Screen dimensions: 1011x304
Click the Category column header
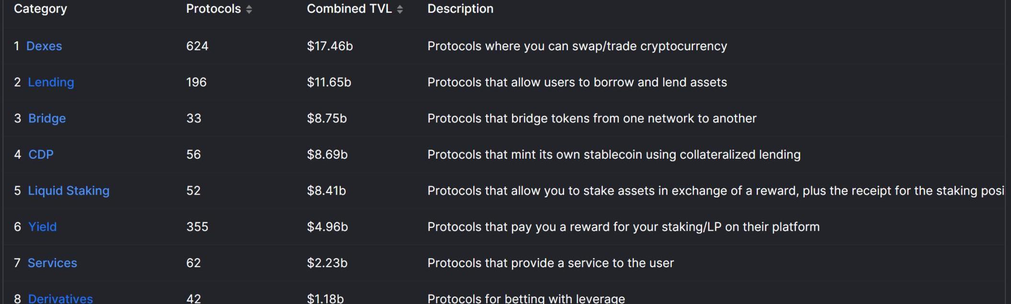(x=40, y=9)
